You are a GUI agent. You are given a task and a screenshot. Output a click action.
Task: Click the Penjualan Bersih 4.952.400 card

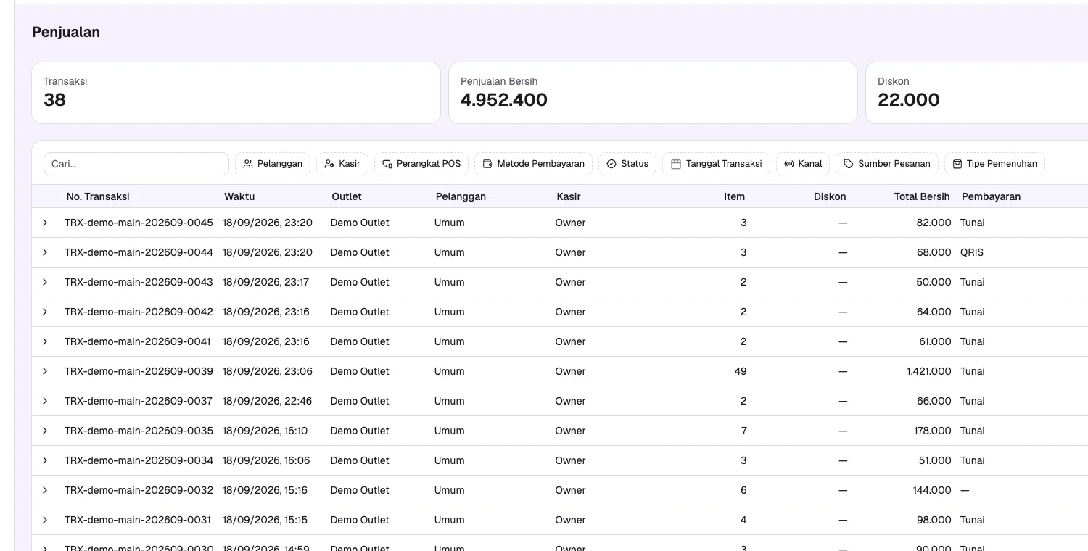tap(653, 93)
